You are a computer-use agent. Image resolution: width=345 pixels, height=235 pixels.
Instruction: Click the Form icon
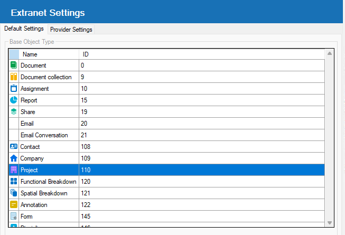[14, 217]
